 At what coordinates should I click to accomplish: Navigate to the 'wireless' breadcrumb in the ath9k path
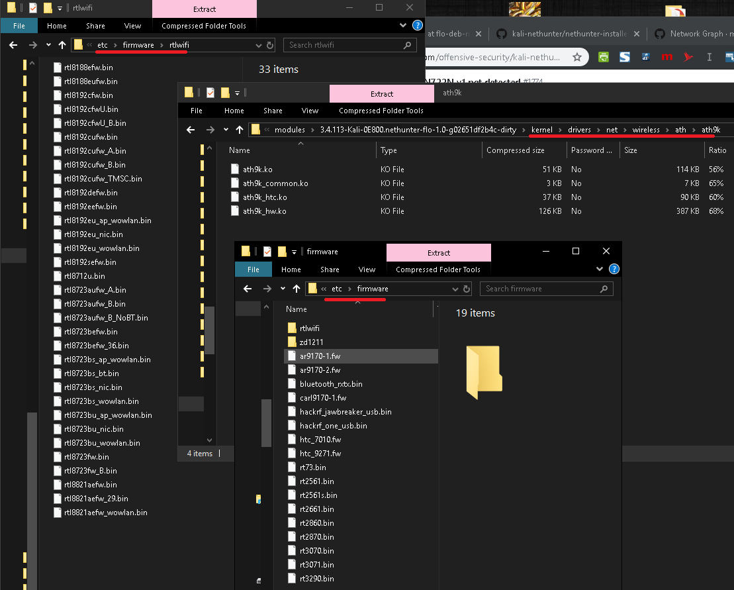pyautogui.click(x=645, y=130)
